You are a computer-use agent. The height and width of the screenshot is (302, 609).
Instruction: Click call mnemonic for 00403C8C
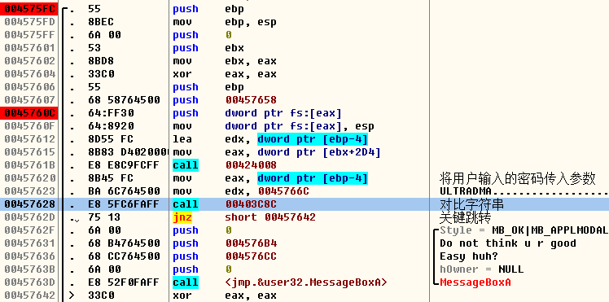pyautogui.click(x=186, y=204)
